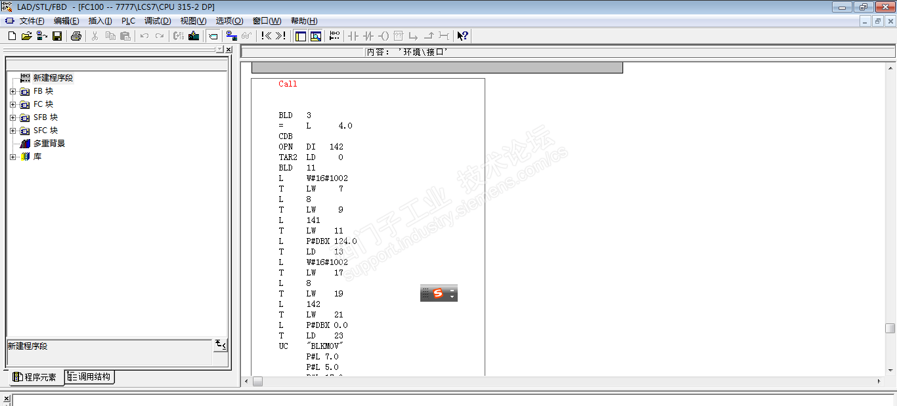Click the Redo arrow icon
This screenshot has height=406, width=897.
click(x=159, y=36)
